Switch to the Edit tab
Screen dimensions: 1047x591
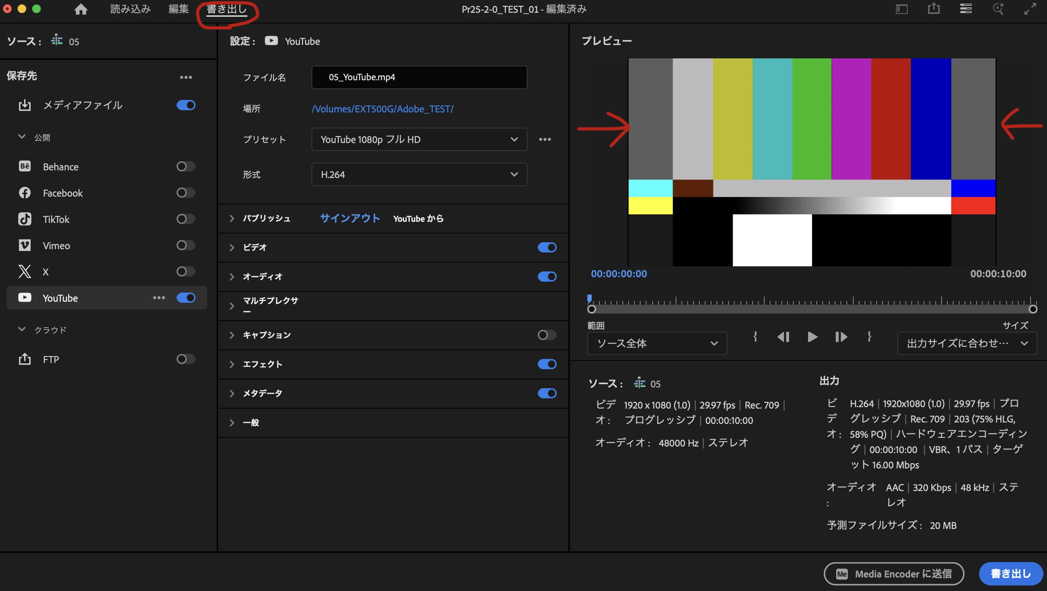click(178, 9)
